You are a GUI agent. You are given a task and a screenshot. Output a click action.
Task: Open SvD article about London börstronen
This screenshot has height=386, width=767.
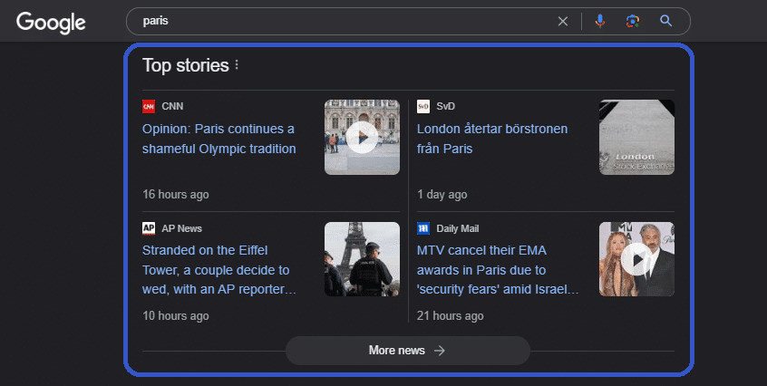[x=492, y=139]
